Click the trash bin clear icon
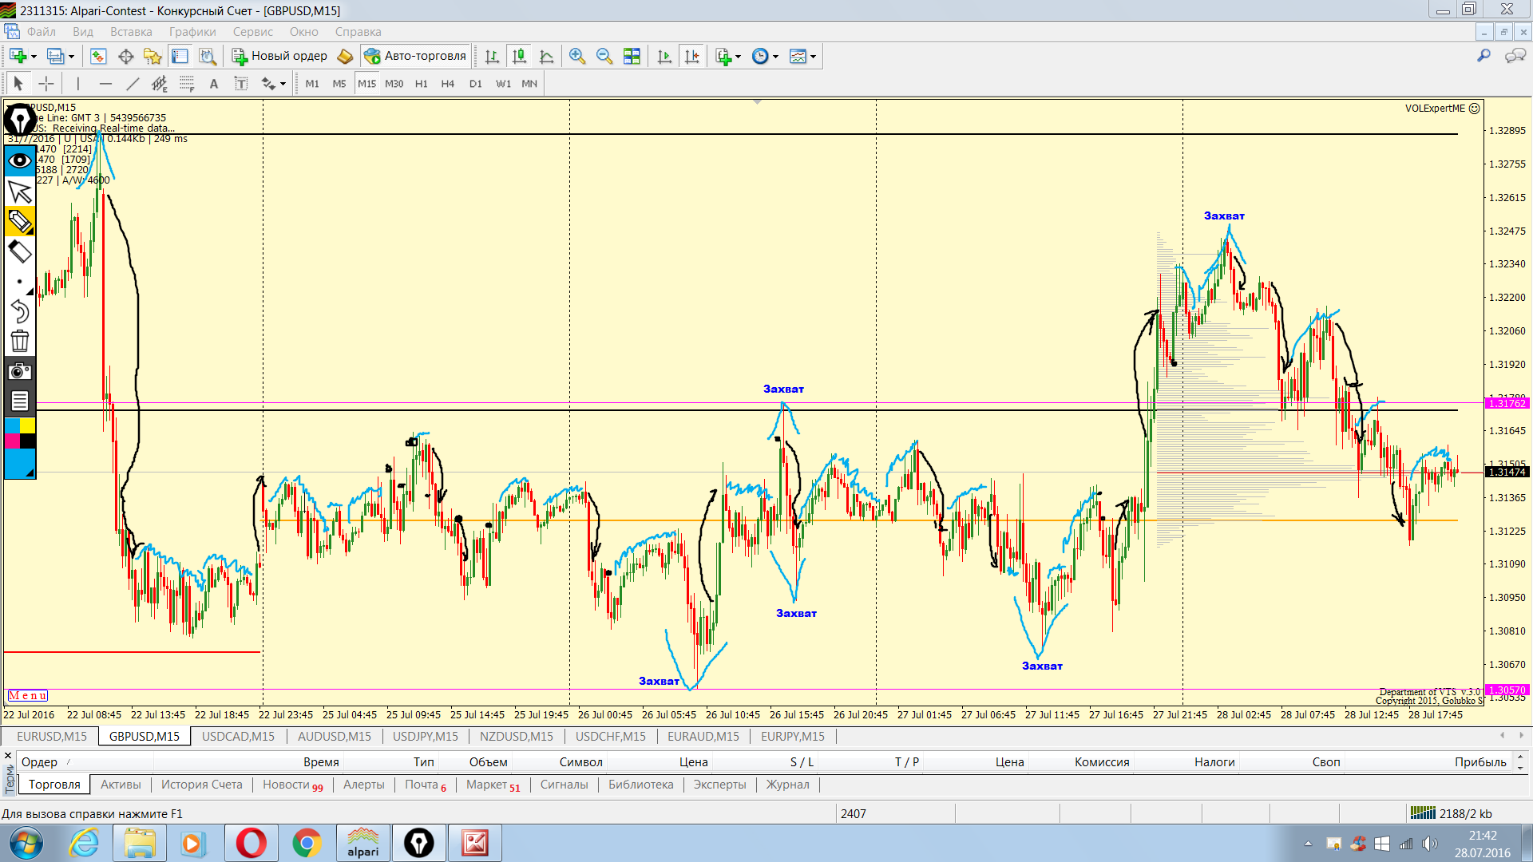 [19, 342]
